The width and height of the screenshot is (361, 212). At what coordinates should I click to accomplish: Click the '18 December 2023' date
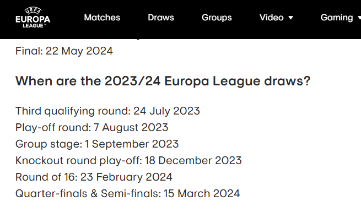pos(193,160)
